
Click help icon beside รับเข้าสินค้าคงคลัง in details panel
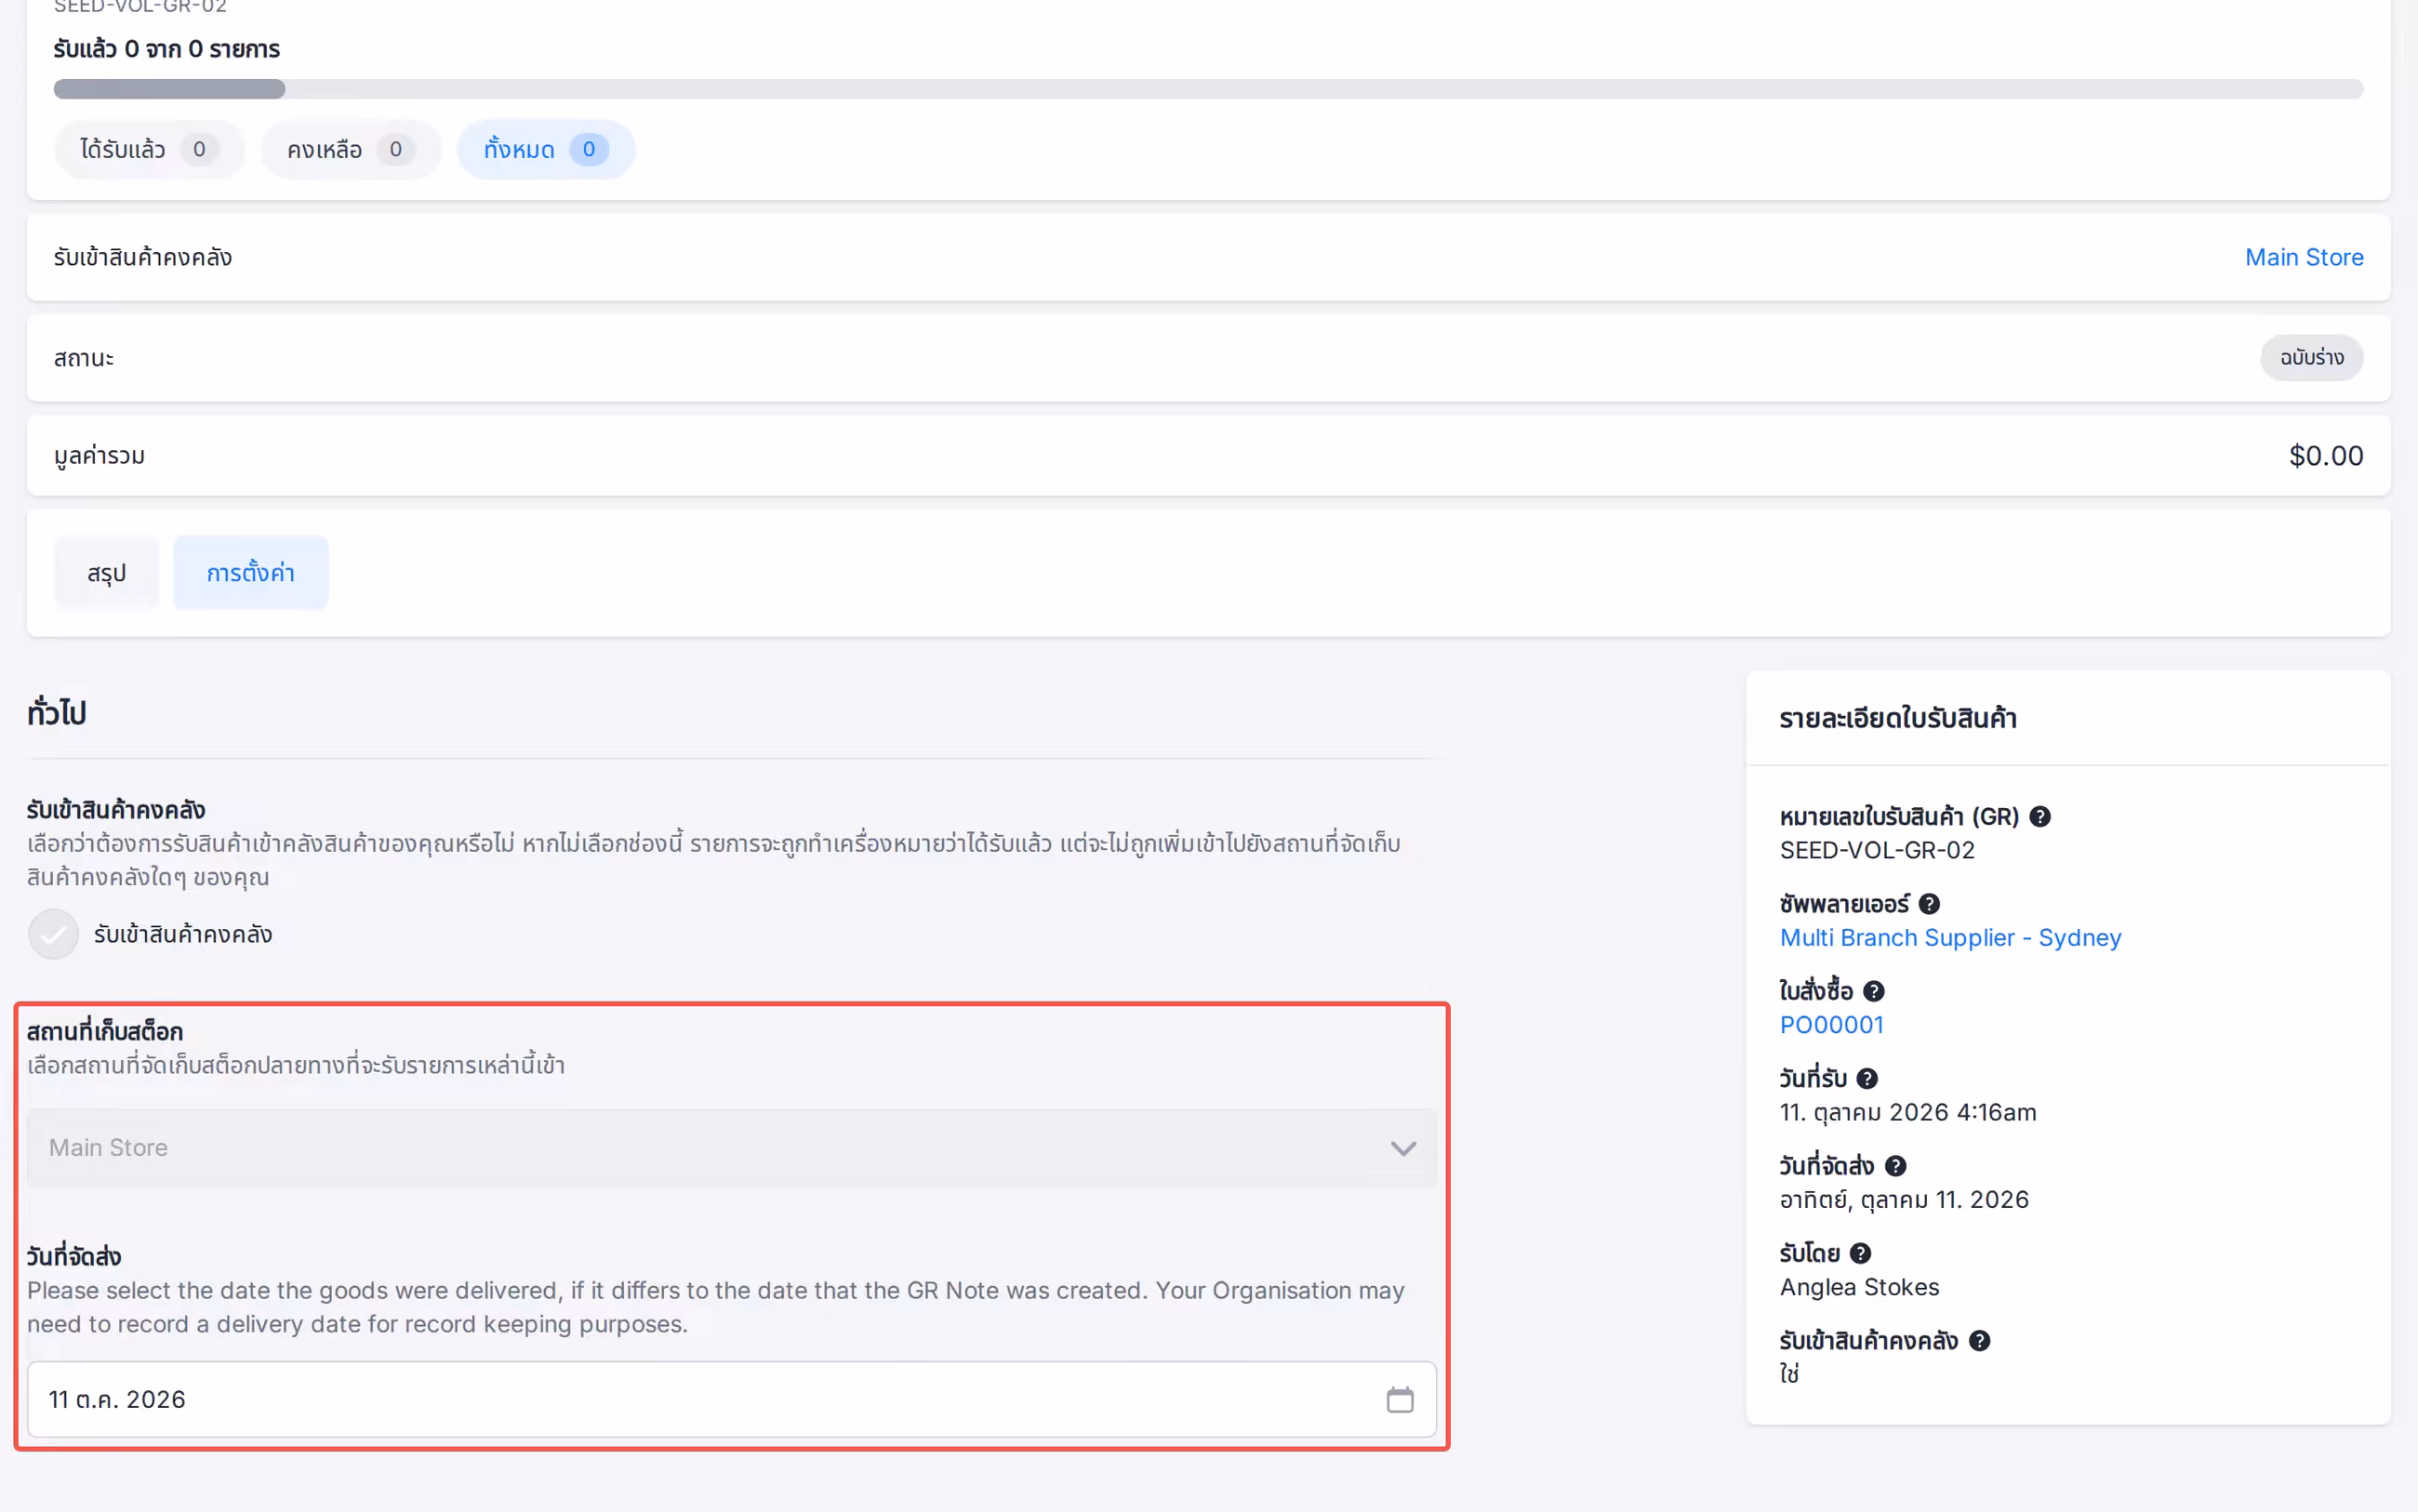(x=1979, y=1341)
